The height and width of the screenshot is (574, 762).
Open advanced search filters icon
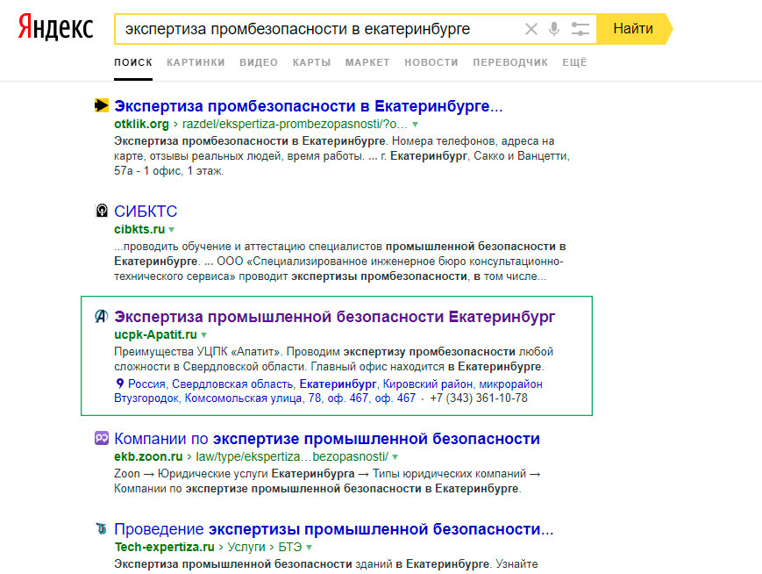(580, 29)
